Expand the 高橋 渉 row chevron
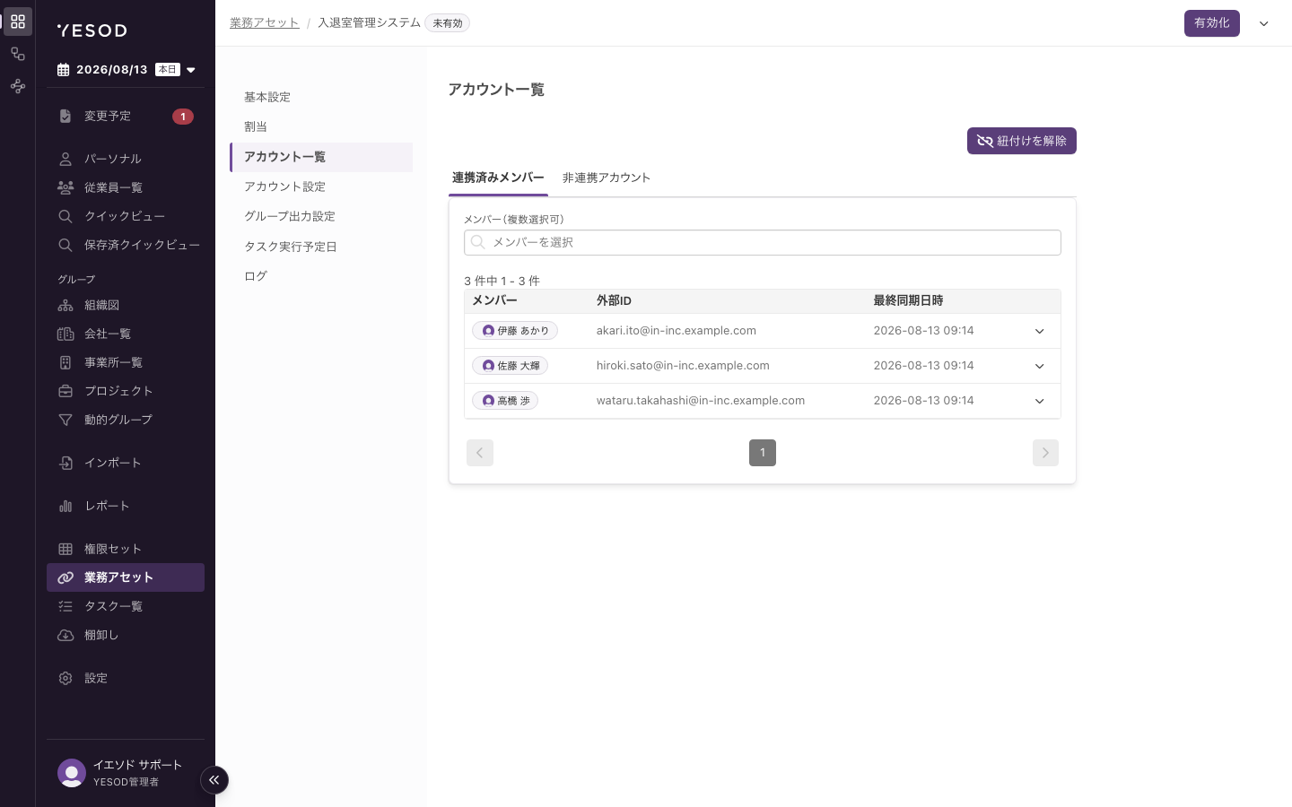Screen dimensions: 1292x807 point(1040,401)
